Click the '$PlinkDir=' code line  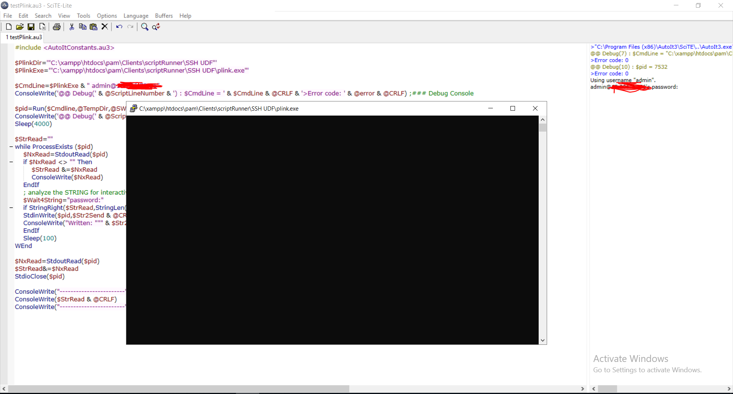(116, 63)
